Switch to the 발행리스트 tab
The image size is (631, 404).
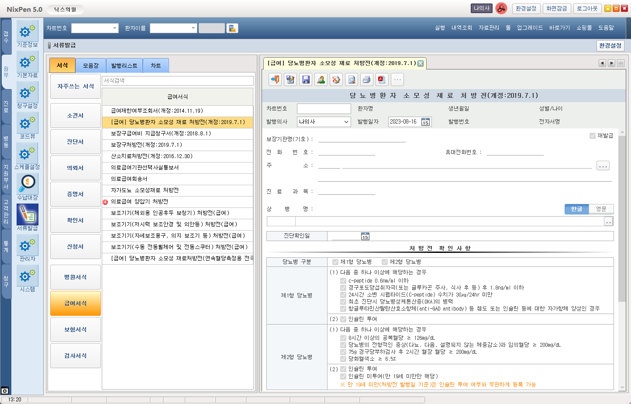coord(124,66)
